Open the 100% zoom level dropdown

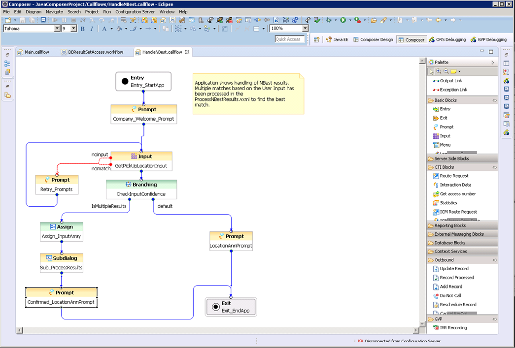[305, 29]
